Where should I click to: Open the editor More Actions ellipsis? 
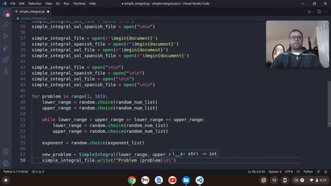[325, 11]
